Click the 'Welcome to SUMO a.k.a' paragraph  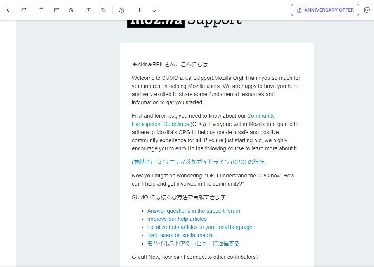[x=216, y=90]
